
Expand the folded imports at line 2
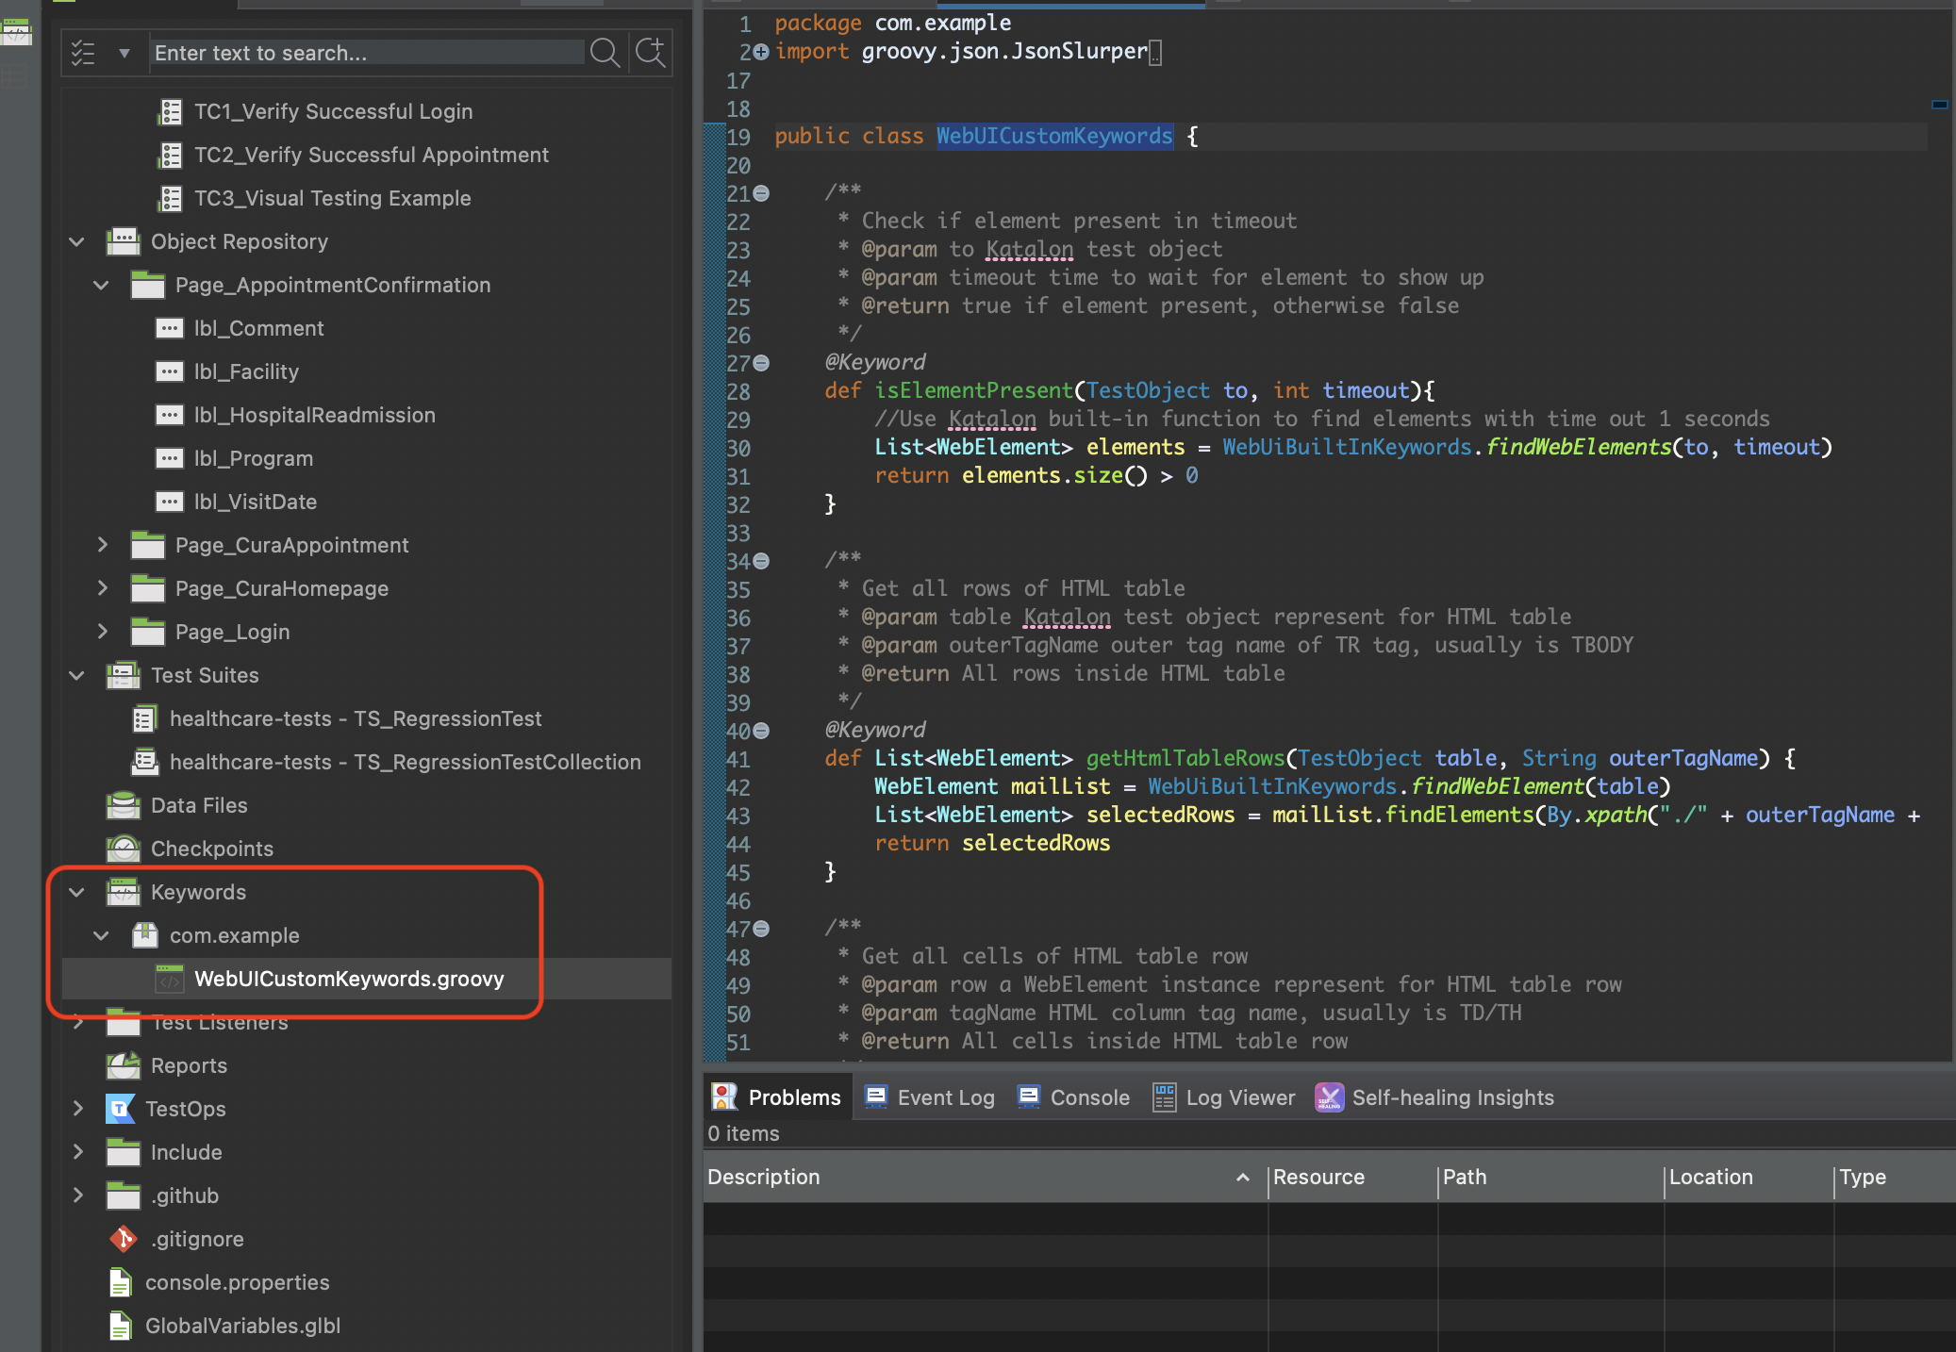762,52
